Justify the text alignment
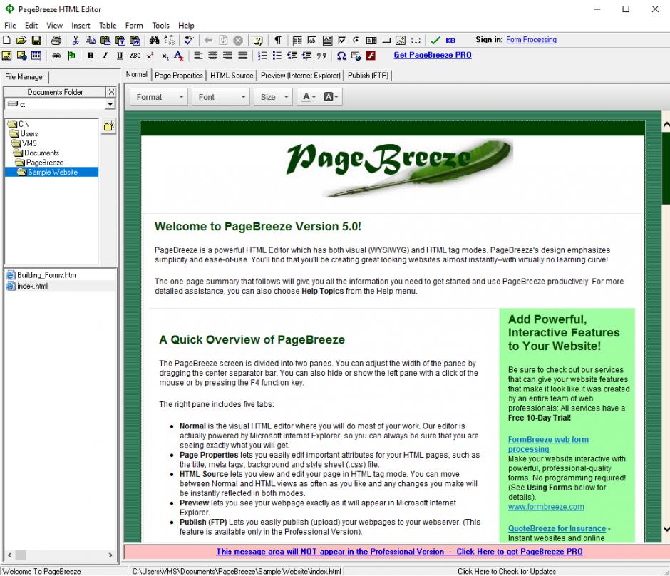670x576 pixels. point(243,56)
